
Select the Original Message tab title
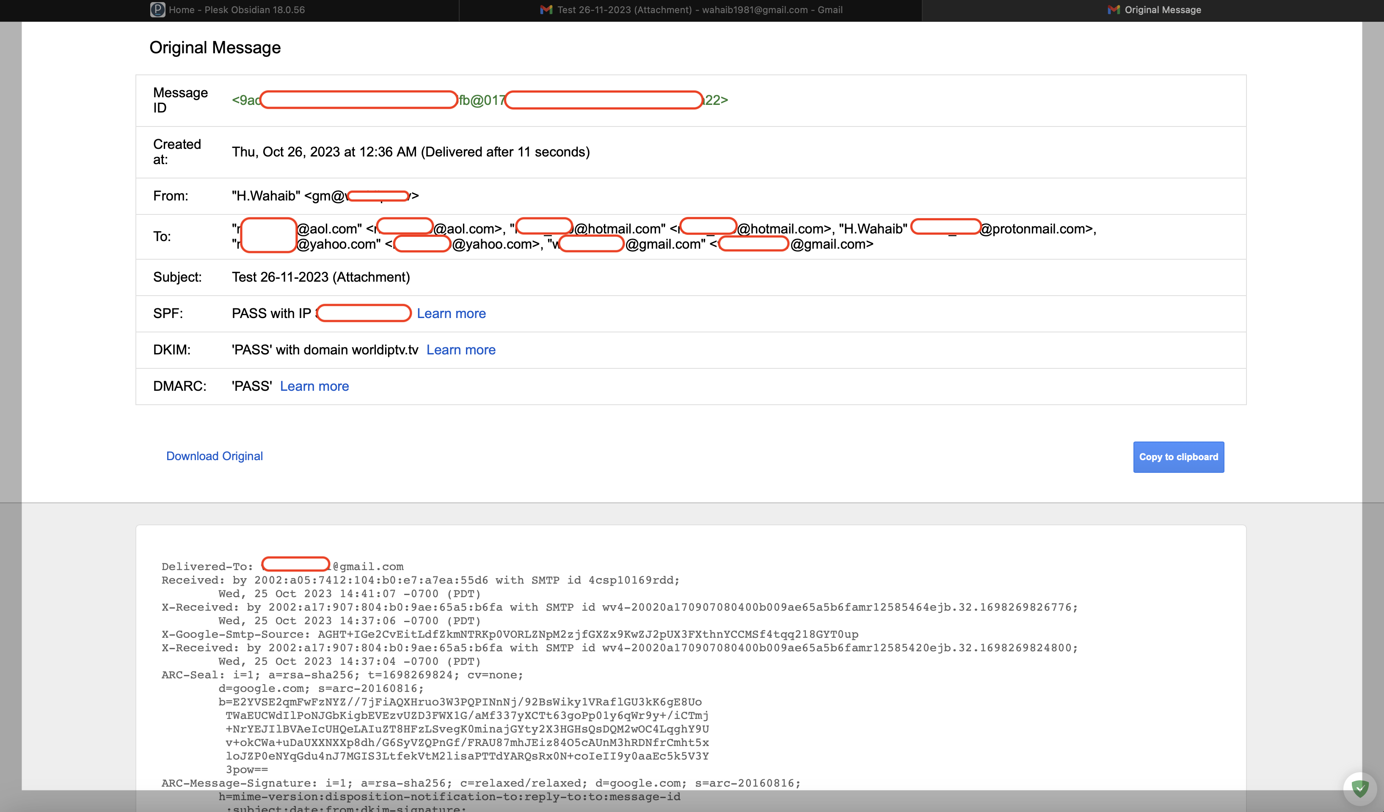(x=1162, y=9)
